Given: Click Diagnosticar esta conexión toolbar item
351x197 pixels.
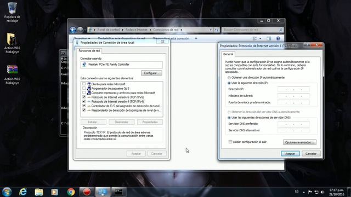Looking at the screenshot, I should pos(171,38).
